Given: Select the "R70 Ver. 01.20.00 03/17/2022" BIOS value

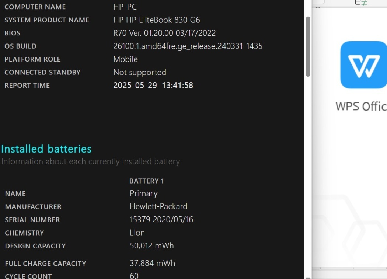Looking at the screenshot, I should click(x=164, y=33).
